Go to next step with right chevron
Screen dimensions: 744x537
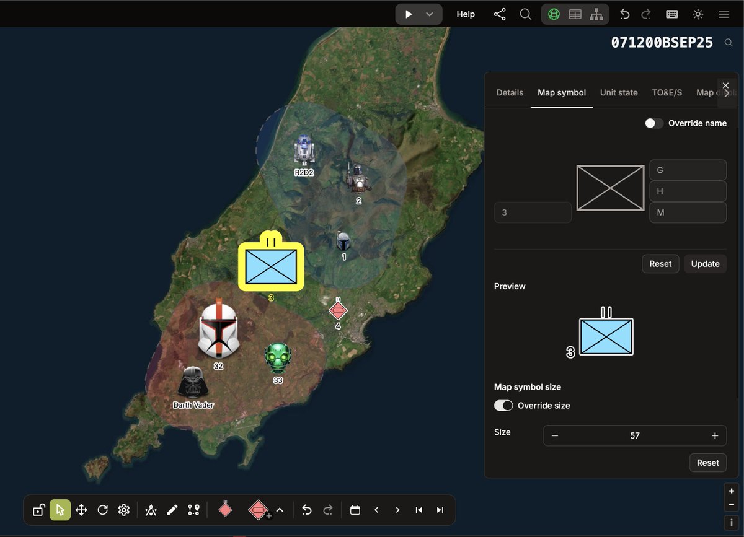pos(397,510)
